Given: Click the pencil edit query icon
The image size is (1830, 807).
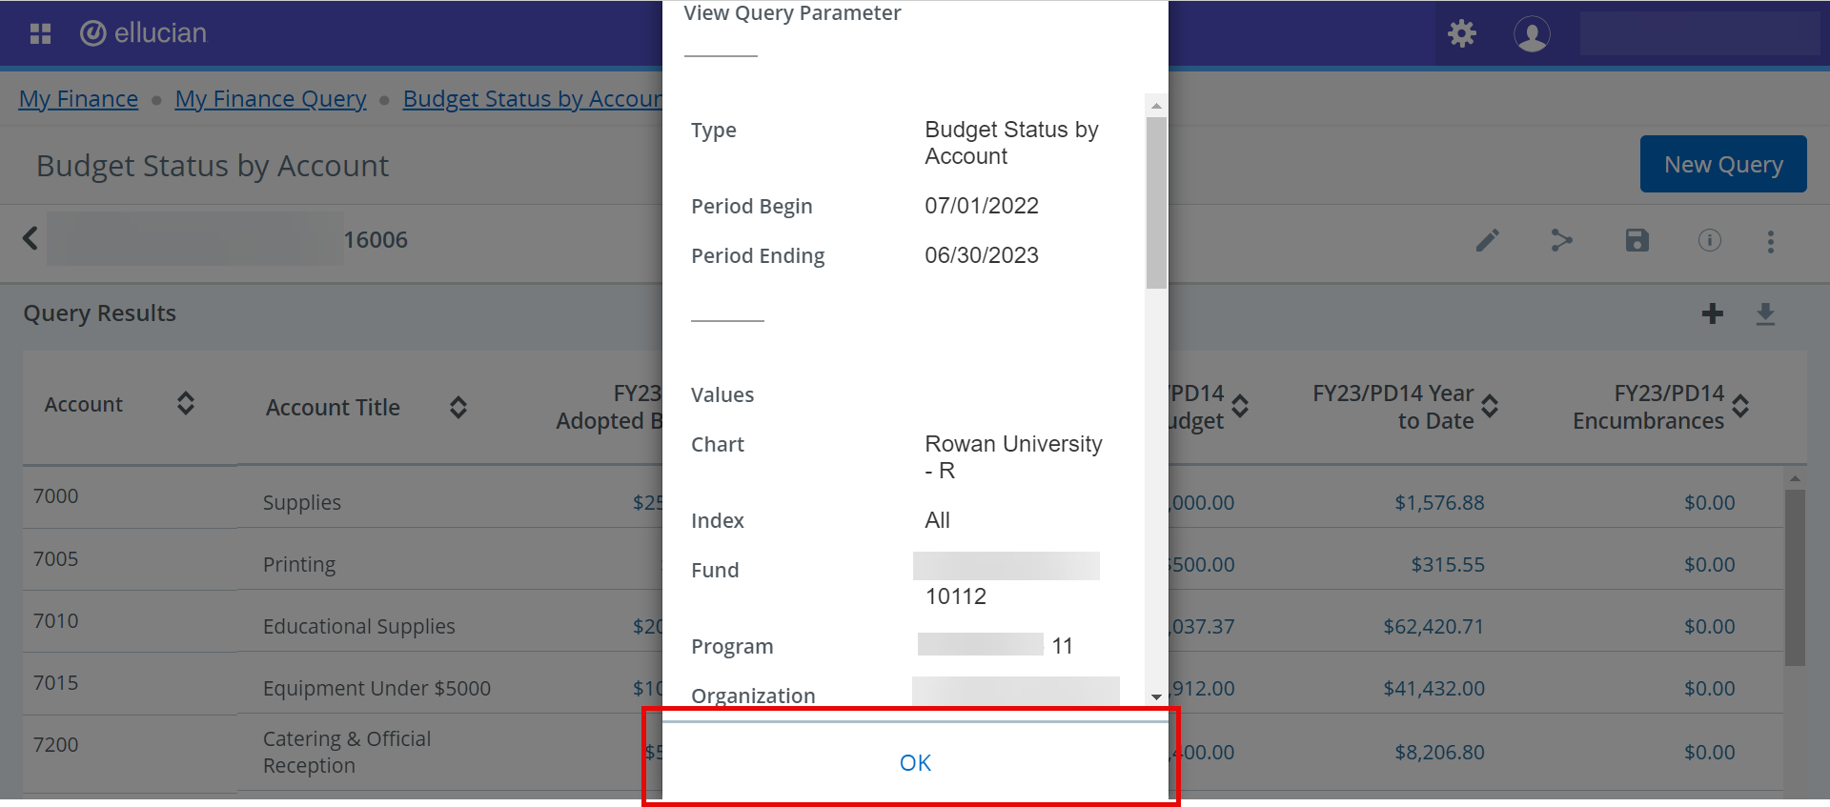Looking at the screenshot, I should tap(1487, 240).
